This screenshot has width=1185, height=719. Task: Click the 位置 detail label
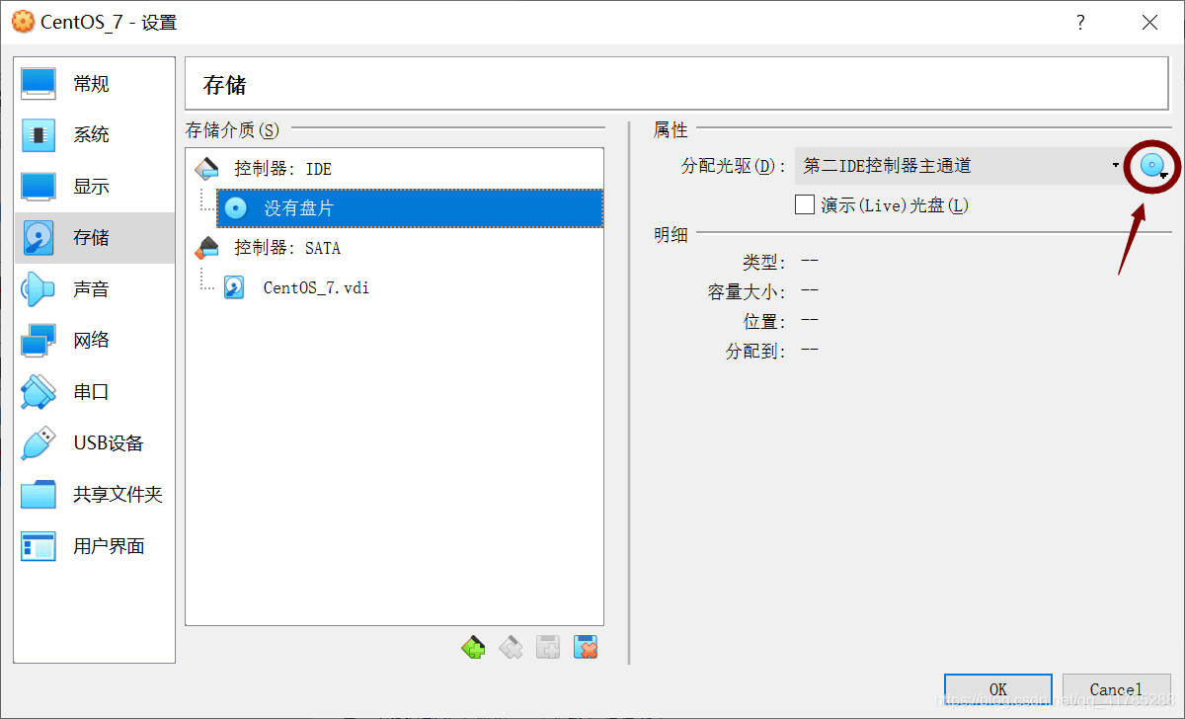765,322
